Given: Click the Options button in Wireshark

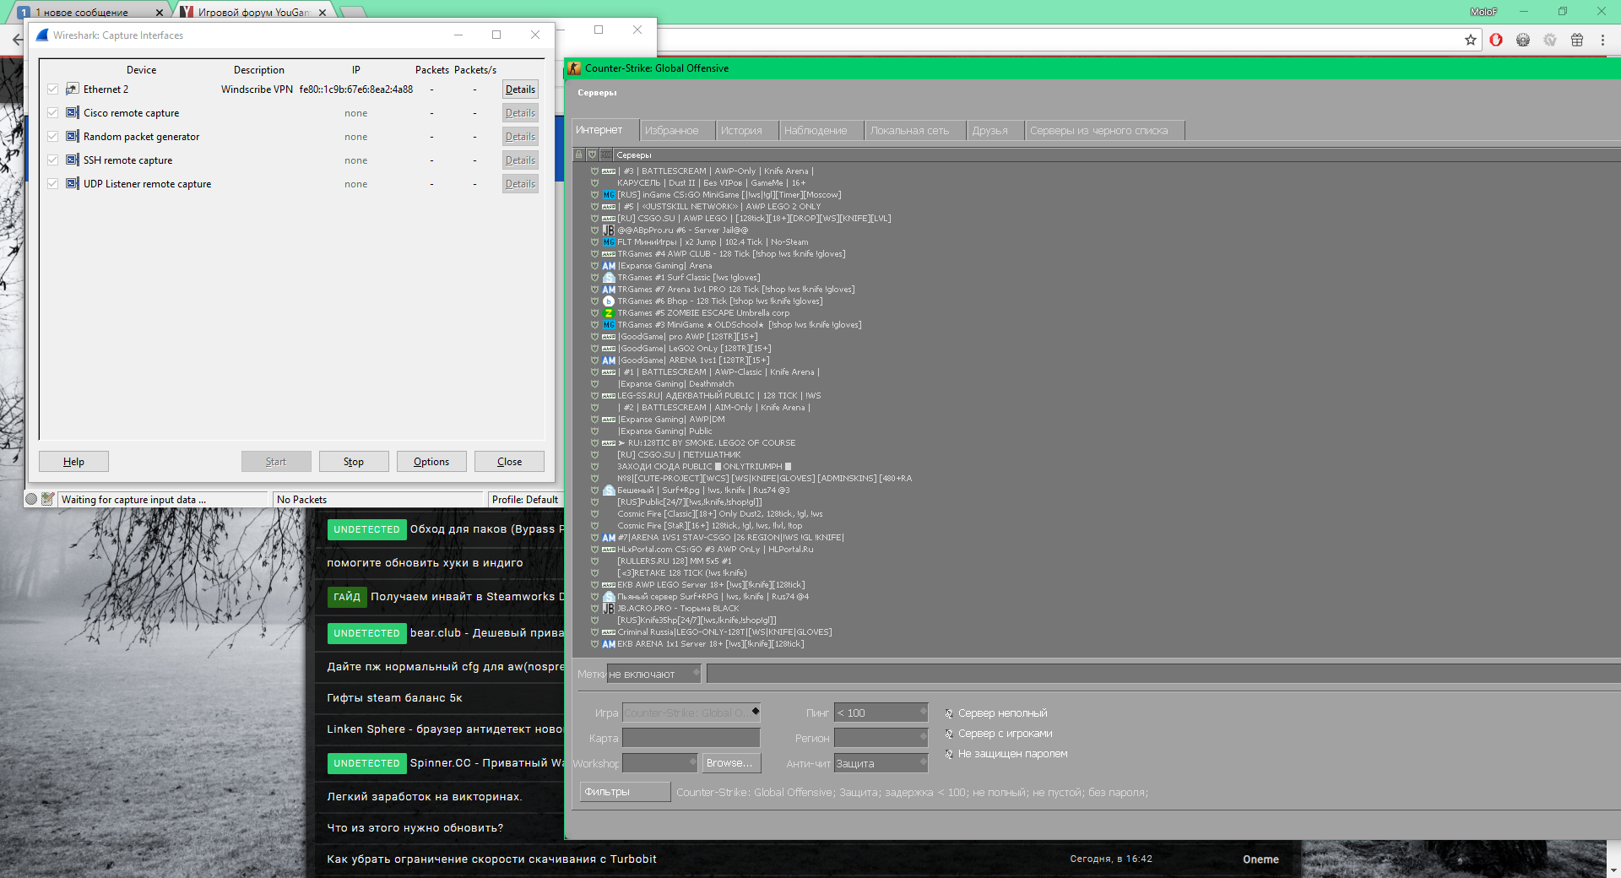Looking at the screenshot, I should coord(431,462).
